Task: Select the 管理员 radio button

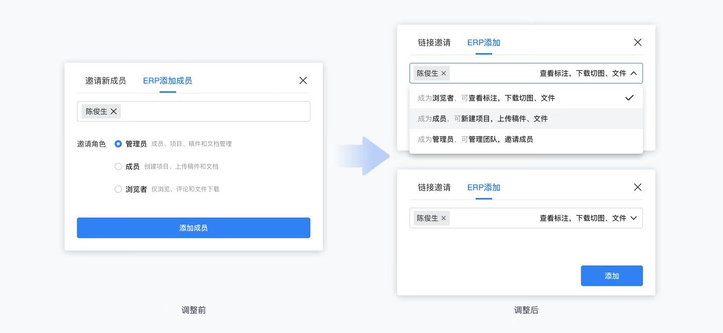Action: click(x=118, y=144)
